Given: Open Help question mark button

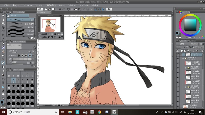Looking at the screenshot, I should (x=109, y=9).
